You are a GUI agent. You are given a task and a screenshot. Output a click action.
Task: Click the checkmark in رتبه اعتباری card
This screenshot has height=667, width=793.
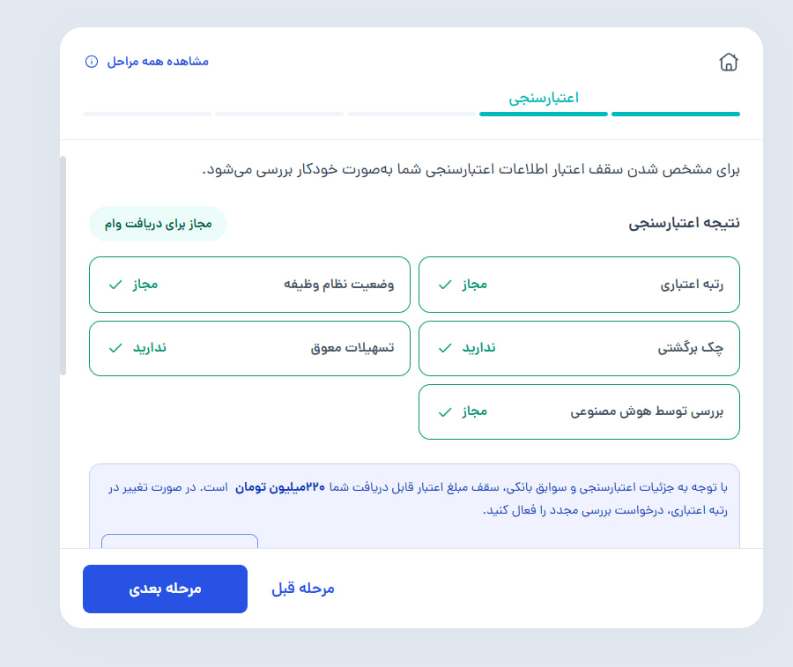tap(445, 285)
